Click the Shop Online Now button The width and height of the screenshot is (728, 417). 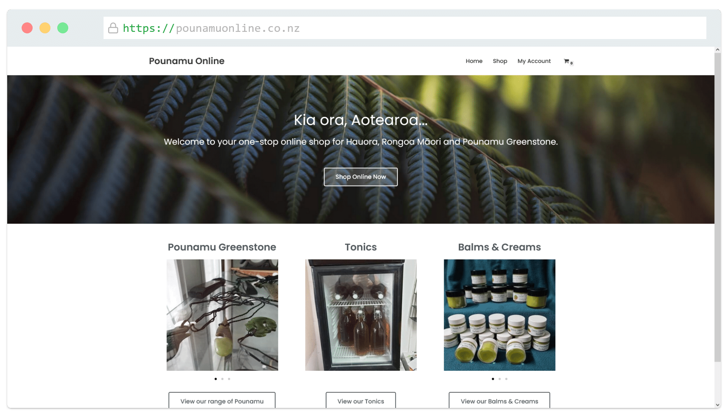[361, 177]
